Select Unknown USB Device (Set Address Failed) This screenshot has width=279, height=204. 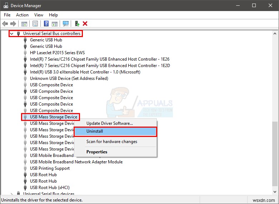click(69, 78)
